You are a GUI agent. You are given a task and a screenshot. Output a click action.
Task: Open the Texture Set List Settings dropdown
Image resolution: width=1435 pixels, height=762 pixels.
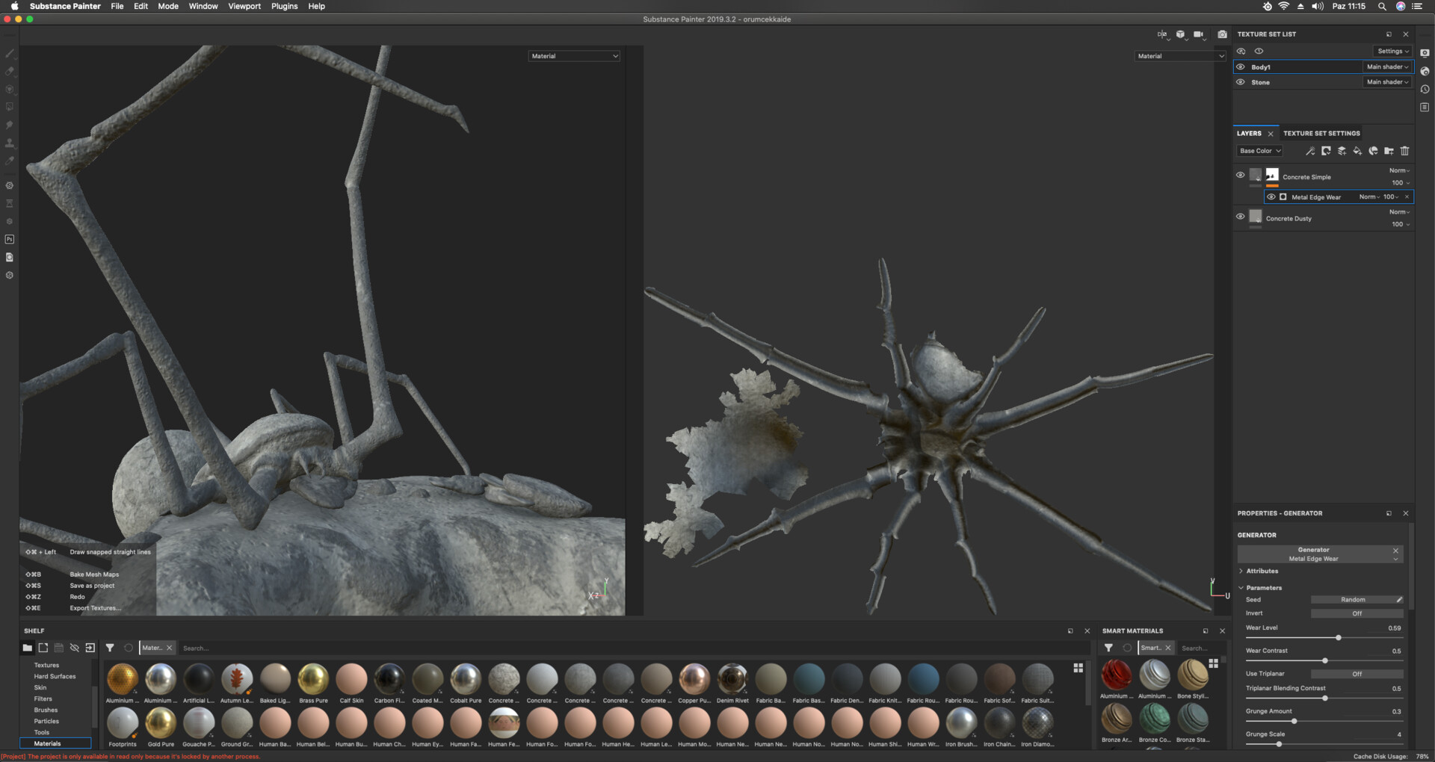coord(1392,52)
